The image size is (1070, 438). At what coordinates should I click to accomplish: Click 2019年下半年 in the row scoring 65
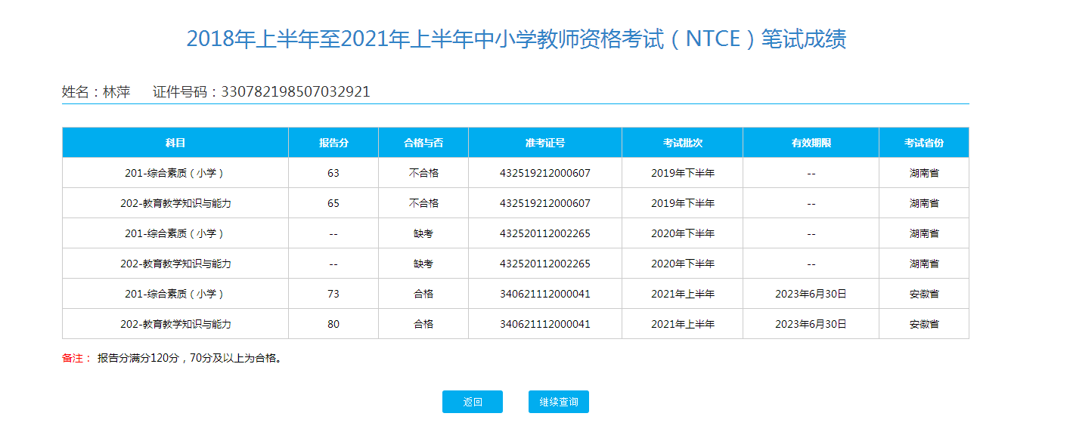683,203
